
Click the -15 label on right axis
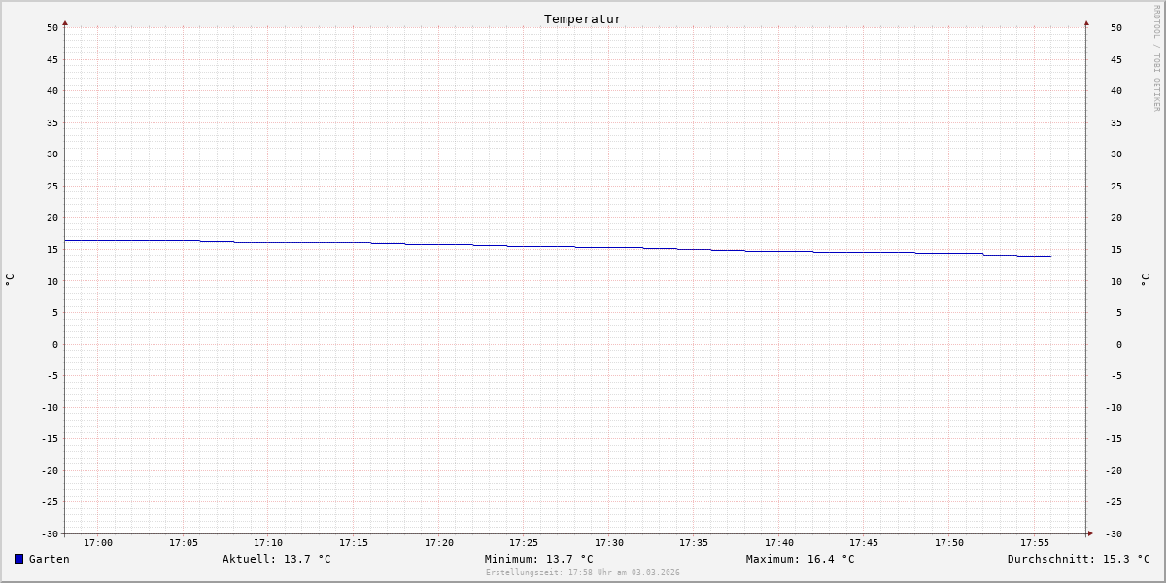[x=1114, y=438]
